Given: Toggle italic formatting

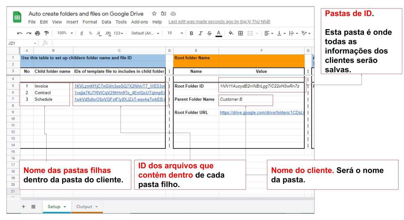Looking at the screenshot, I should click(200, 33).
